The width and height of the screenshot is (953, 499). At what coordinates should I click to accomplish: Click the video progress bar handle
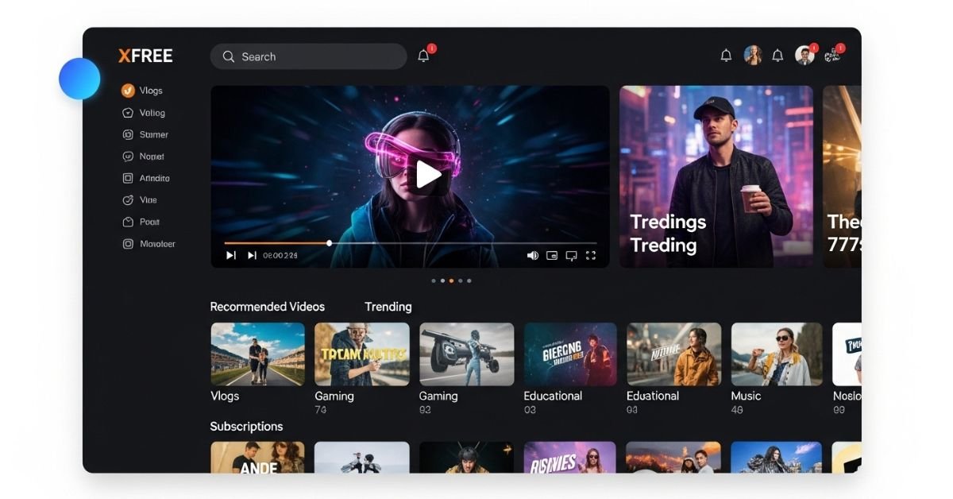pyautogui.click(x=330, y=243)
